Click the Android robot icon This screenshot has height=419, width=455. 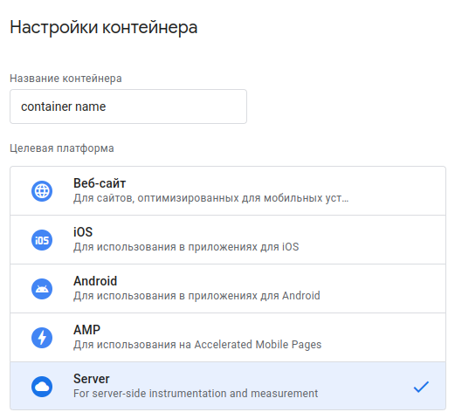click(x=42, y=289)
